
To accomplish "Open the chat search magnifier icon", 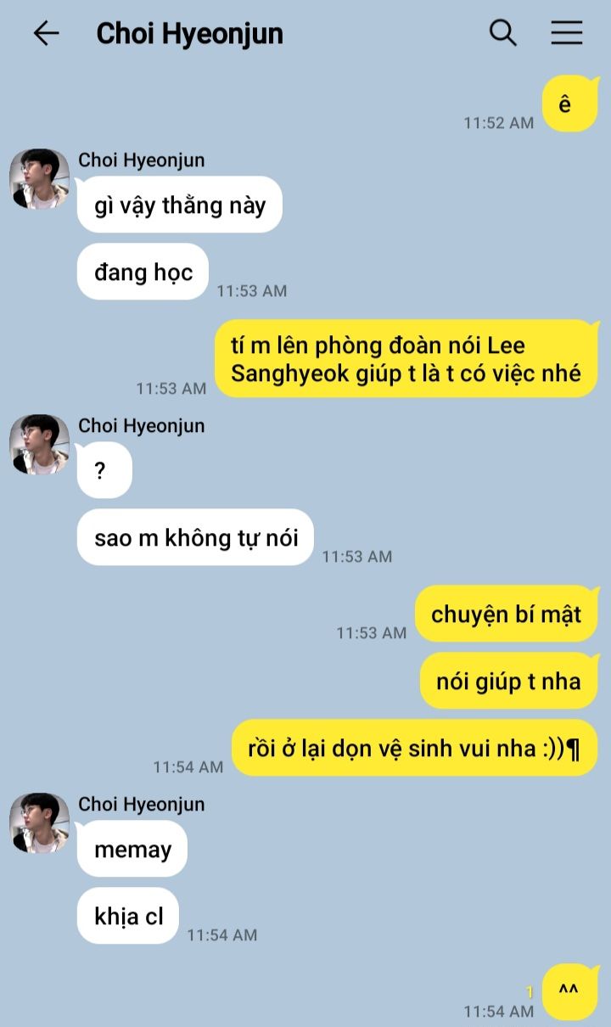I will 503,33.
